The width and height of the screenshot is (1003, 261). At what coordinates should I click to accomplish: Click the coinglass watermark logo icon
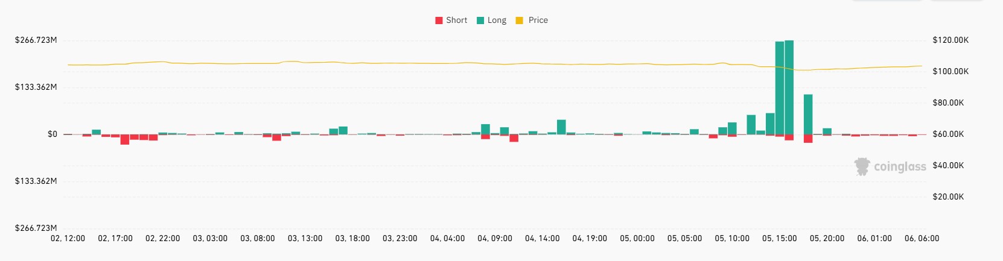coord(862,166)
